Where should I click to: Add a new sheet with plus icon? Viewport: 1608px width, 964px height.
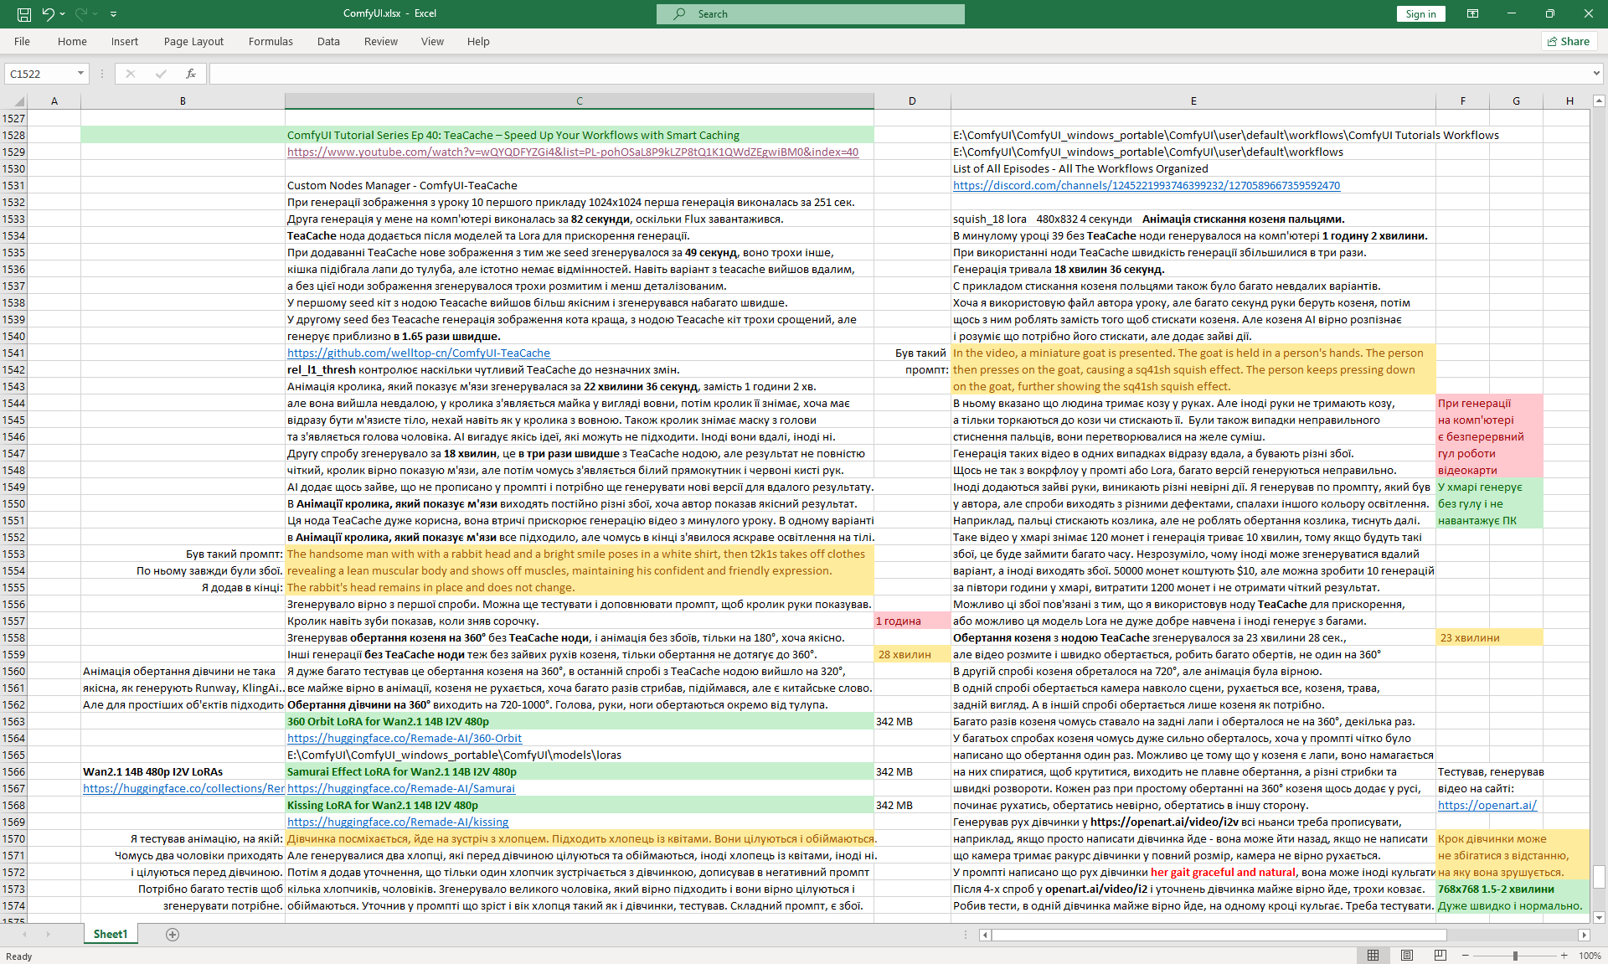click(x=173, y=935)
